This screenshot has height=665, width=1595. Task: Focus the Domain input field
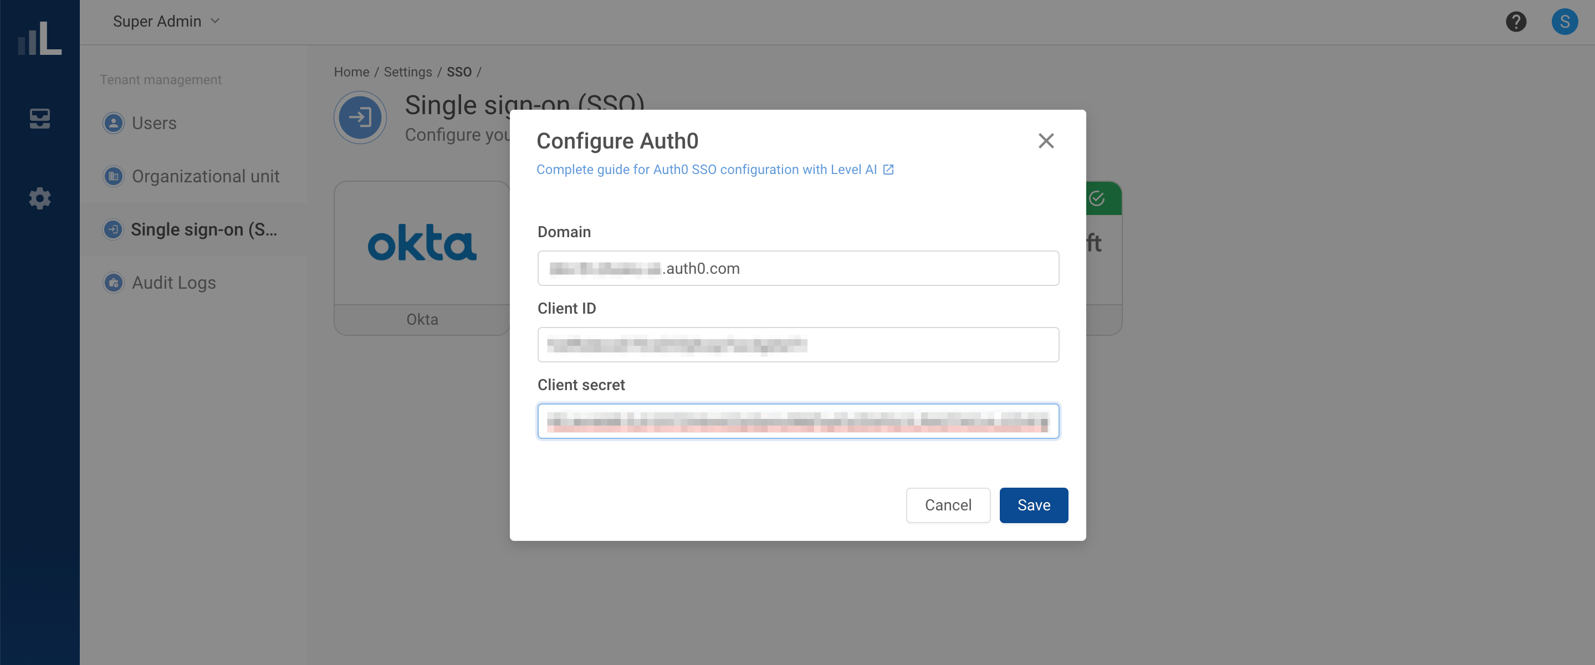(x=798, y=268)
